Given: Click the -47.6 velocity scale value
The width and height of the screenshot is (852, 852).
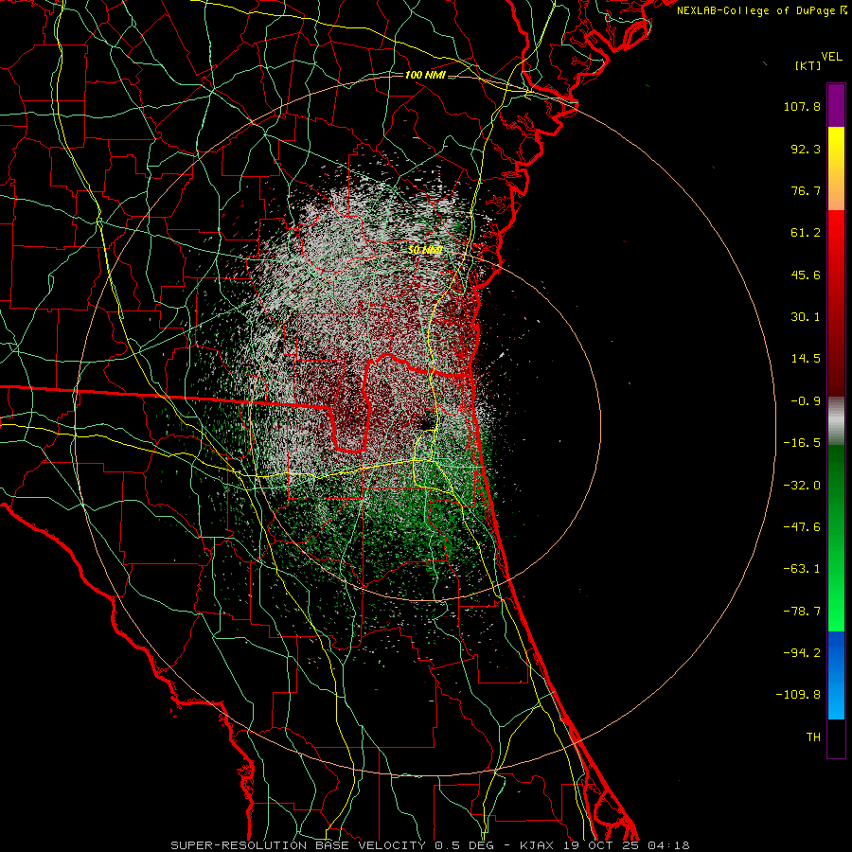Looking at the screenshot, I should pyautogui.click(x=802, y=527).
